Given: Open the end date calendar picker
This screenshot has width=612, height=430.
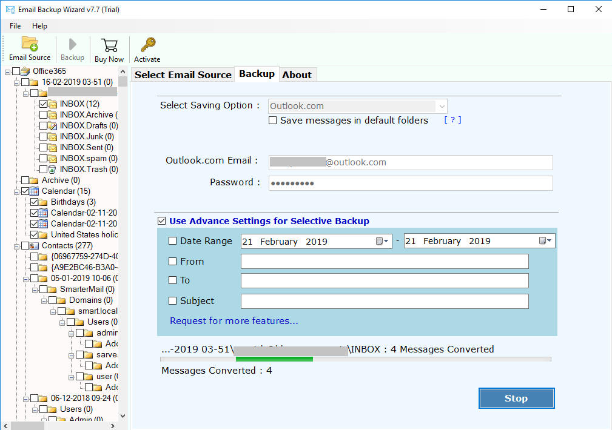Looking at the screenshot, I should coord(545,241).
